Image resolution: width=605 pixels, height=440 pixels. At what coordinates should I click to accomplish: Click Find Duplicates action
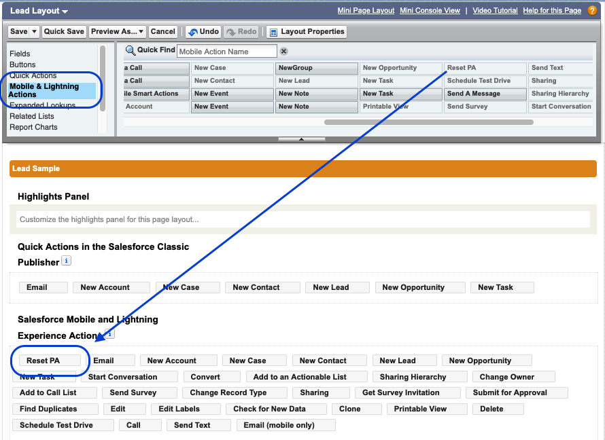click(x=55, y=409)
